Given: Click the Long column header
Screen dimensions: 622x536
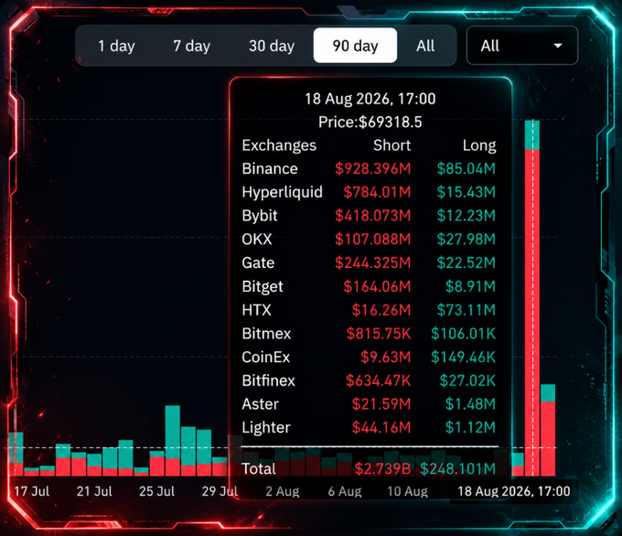Looking at the screenshot, I should coord(479,145).
